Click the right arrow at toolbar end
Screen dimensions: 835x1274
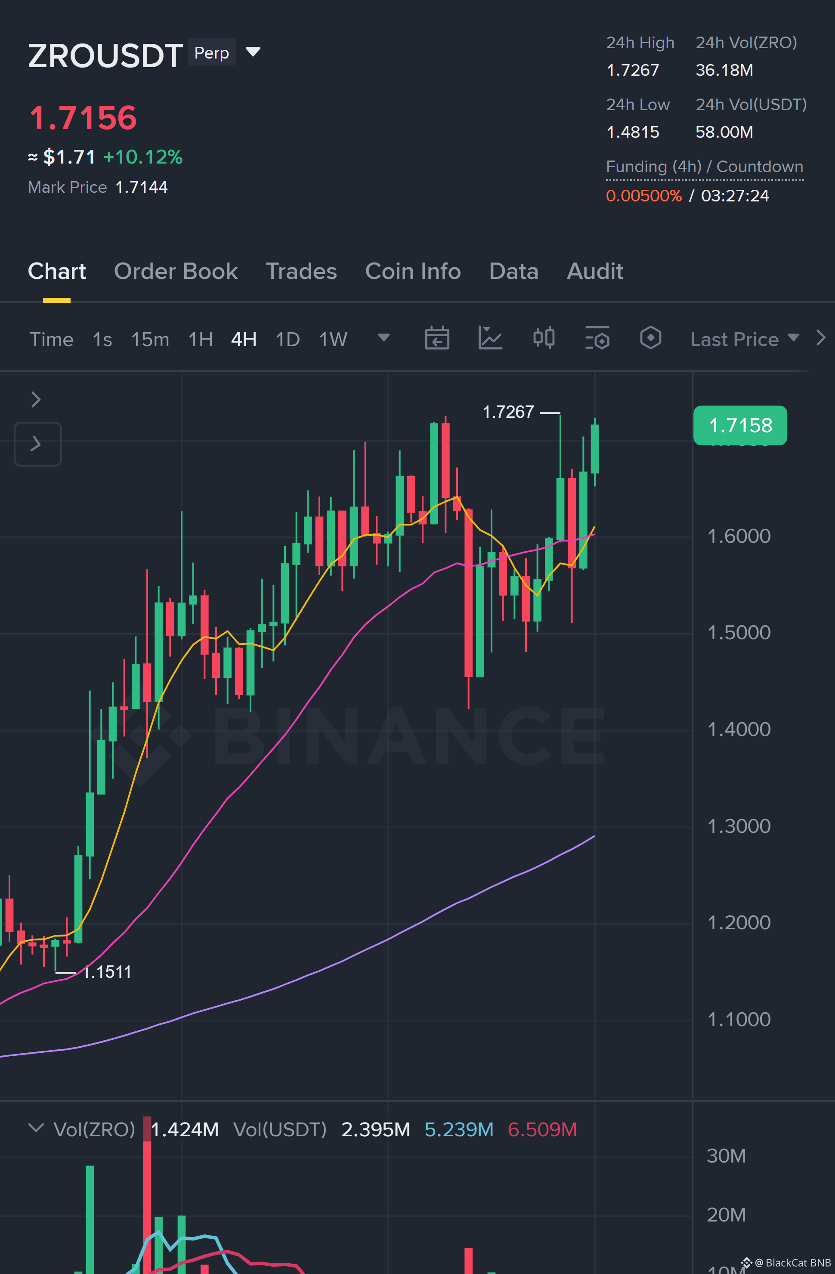tap(820, 338)
